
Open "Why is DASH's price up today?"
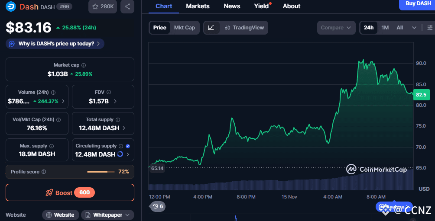click(x=55, y=44)
